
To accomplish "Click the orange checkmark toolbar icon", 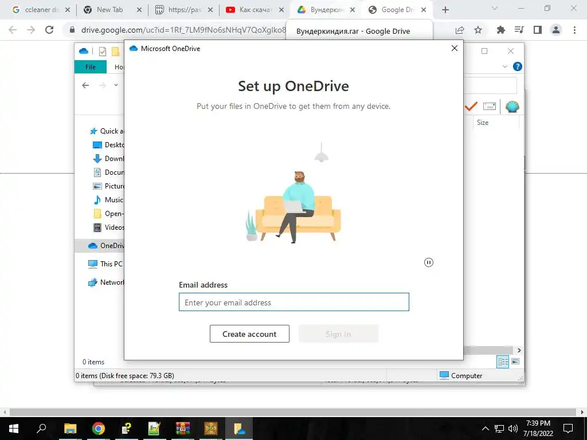I will 471,107.
